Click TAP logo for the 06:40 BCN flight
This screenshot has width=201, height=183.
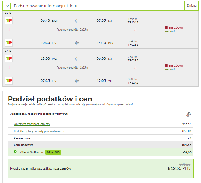9,20
